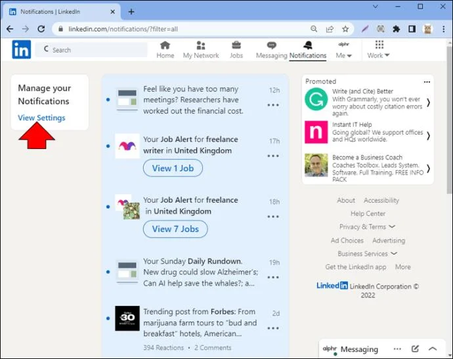Click View Settings link

(41, 118)
